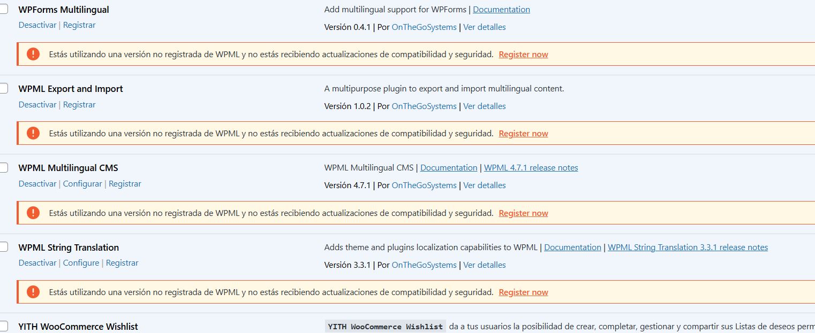Toggle the WPML String Translation checkbox

click(x=3, y=247)
